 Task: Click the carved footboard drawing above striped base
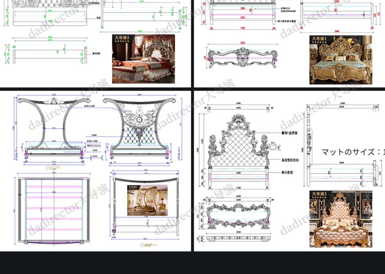238,216
